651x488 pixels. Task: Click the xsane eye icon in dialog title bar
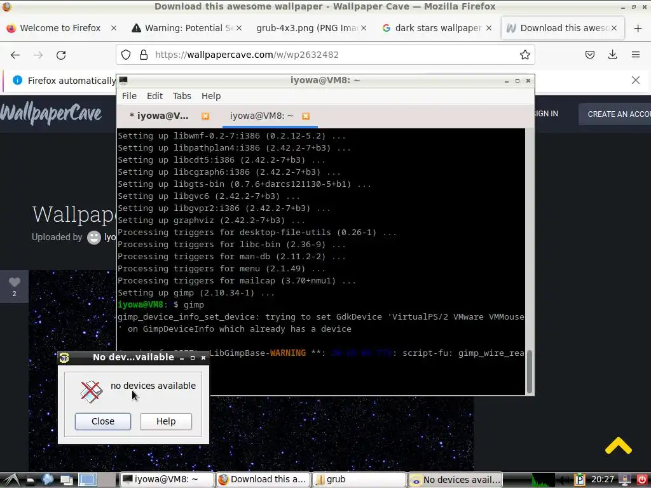[x=64, y=358]
